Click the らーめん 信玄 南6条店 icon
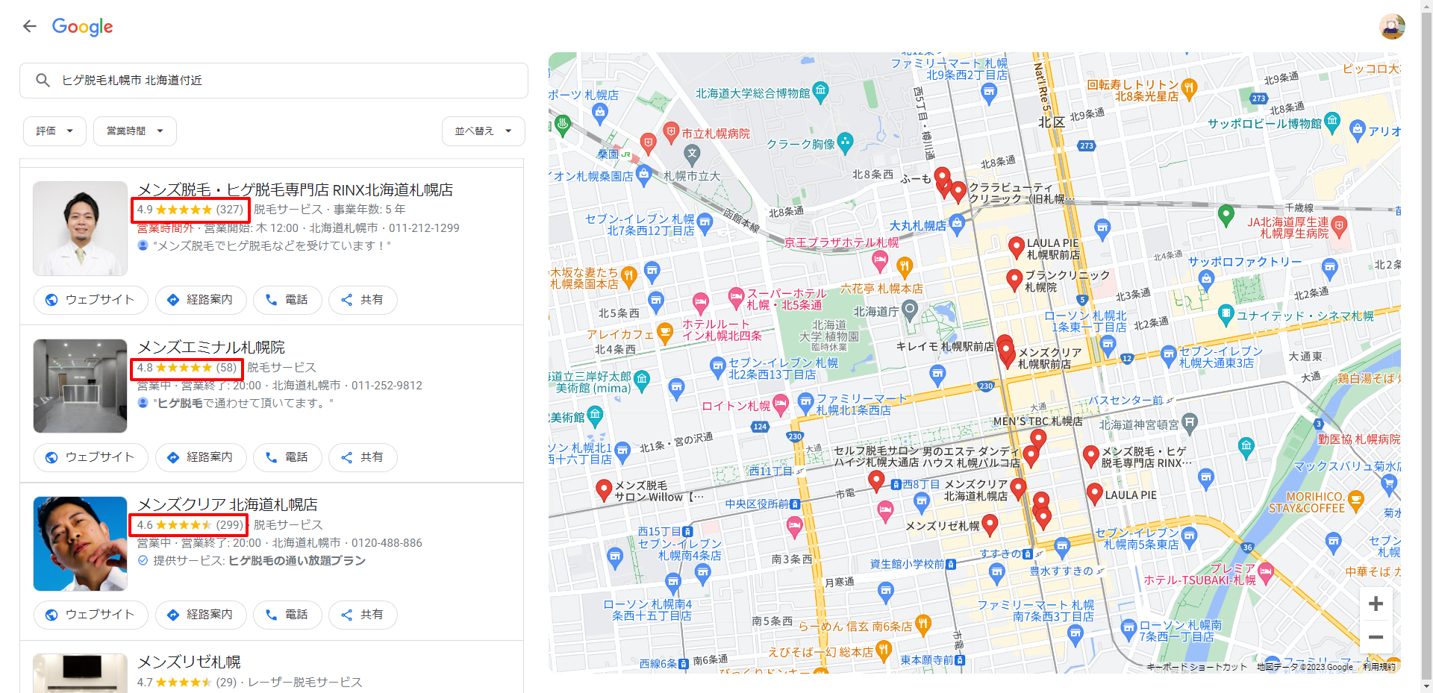 [922, 624]
